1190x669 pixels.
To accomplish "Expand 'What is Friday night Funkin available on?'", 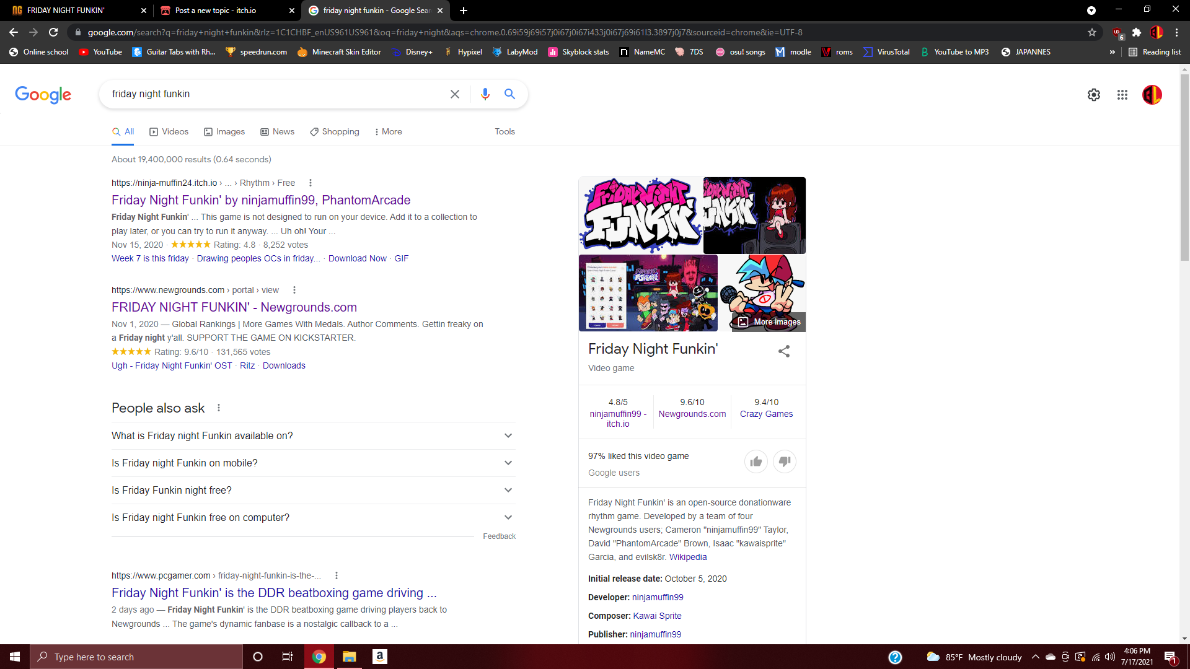I will (314, 436).
